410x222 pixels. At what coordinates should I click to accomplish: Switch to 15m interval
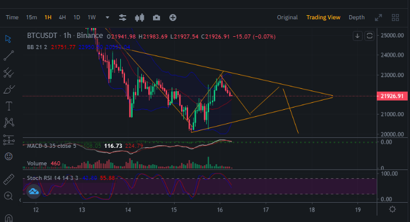32,18
